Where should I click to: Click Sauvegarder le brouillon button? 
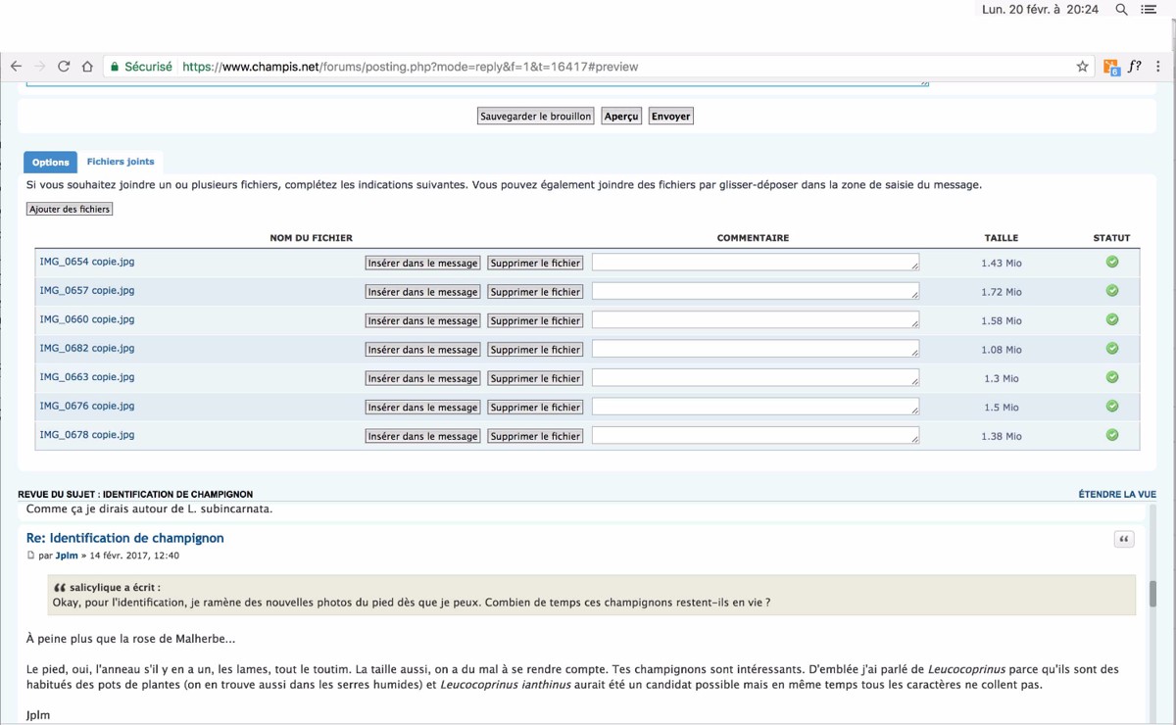click(536, 116)
